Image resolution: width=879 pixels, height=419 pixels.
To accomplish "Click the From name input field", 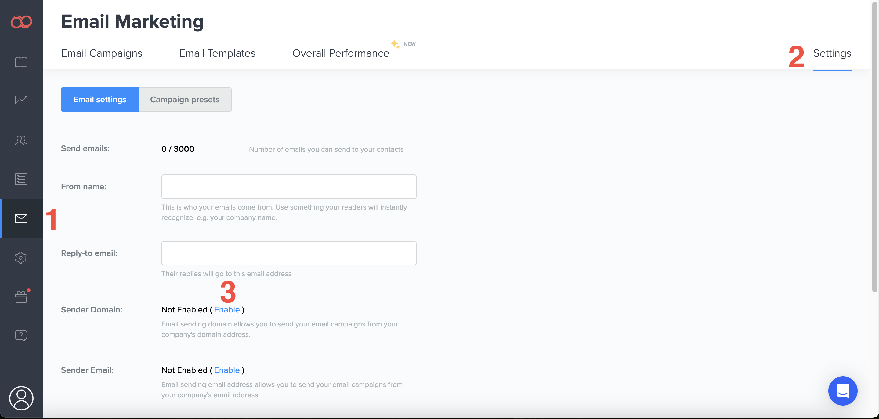I will 289,187.
